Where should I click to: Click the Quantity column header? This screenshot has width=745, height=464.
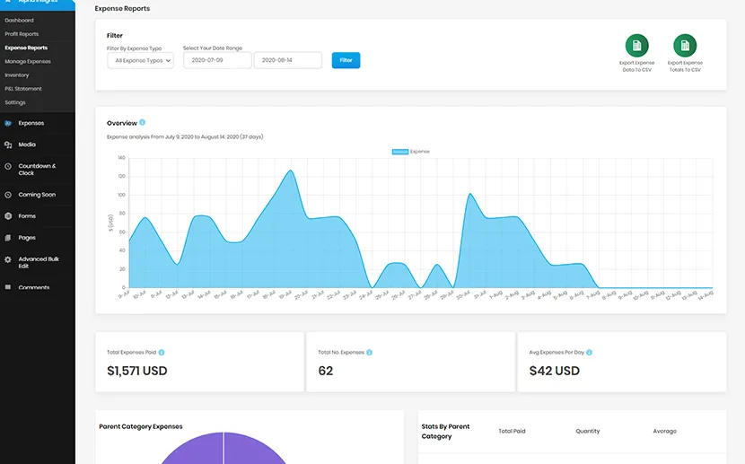(588, 431)
